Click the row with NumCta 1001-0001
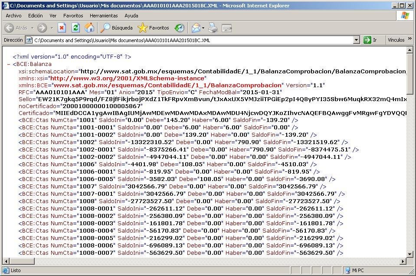Image resolution: width=416 pixels, height=276 pixels. (x=158, y=128)
